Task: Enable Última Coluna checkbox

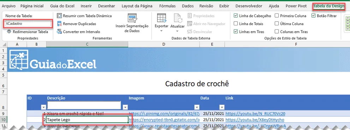Action: pos(277,24)
